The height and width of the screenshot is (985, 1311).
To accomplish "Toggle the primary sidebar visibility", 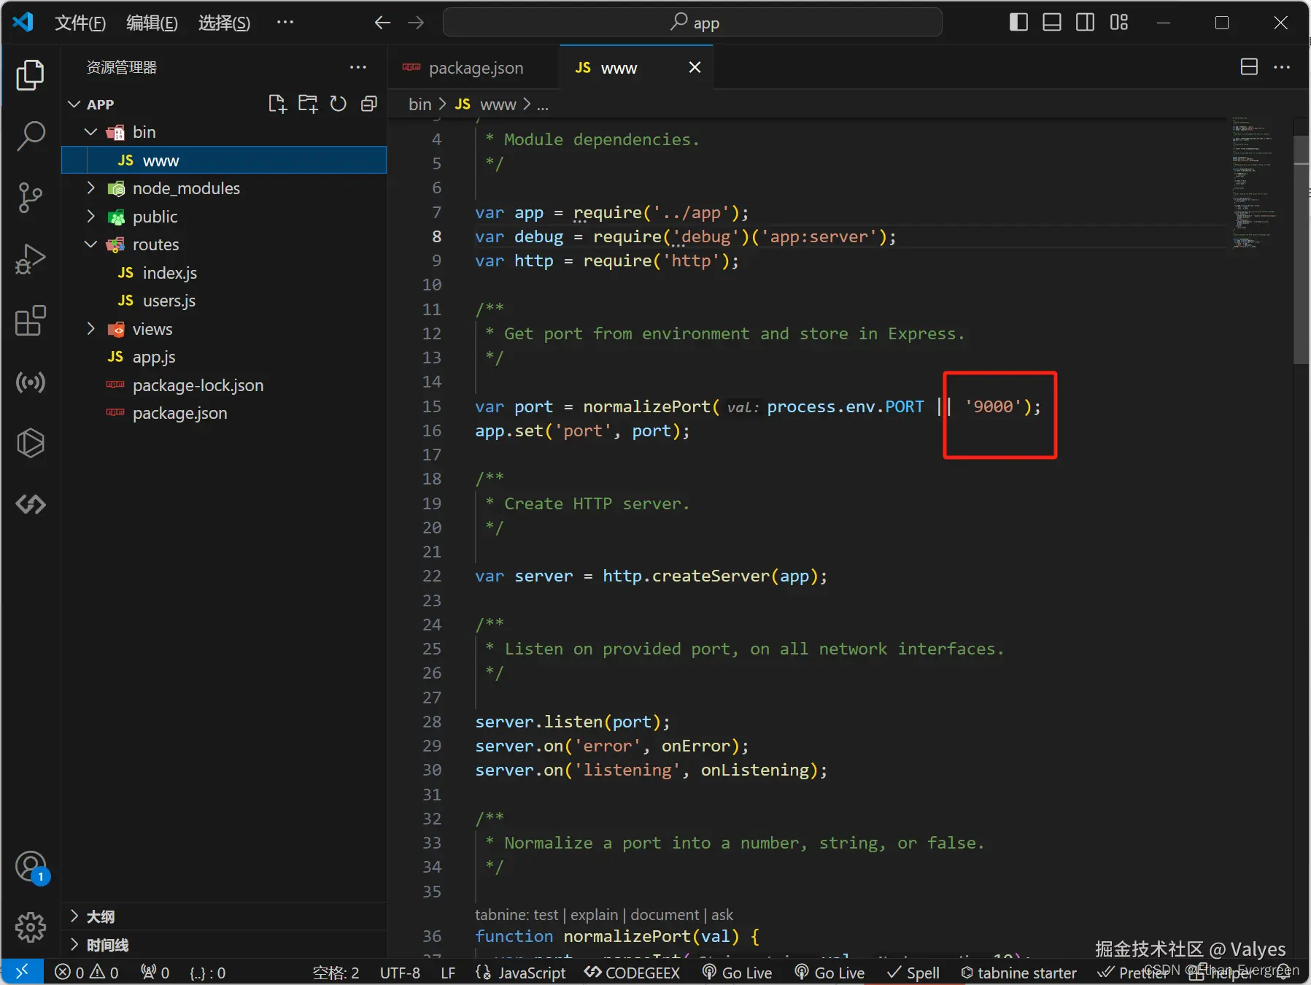I will tap(1018, 23).
